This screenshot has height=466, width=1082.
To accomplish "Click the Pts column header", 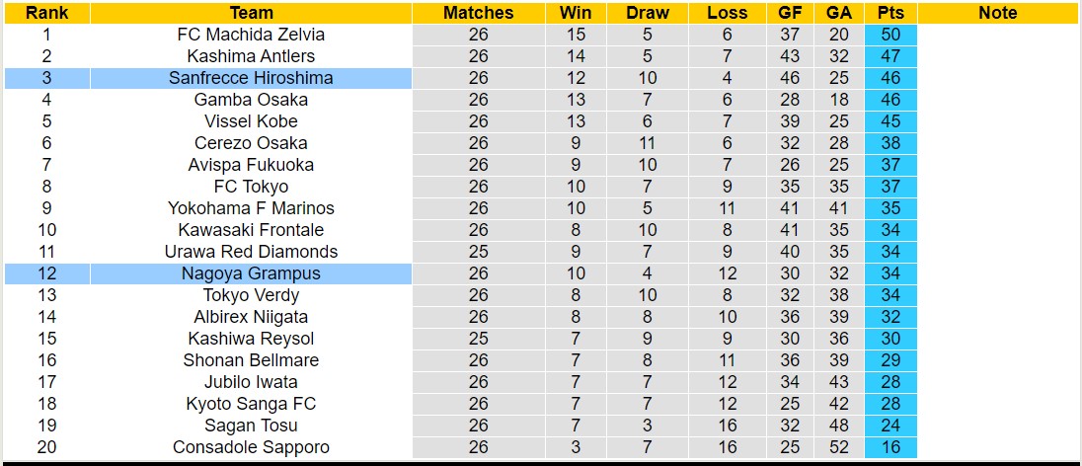I will click(x=889, y=13).
